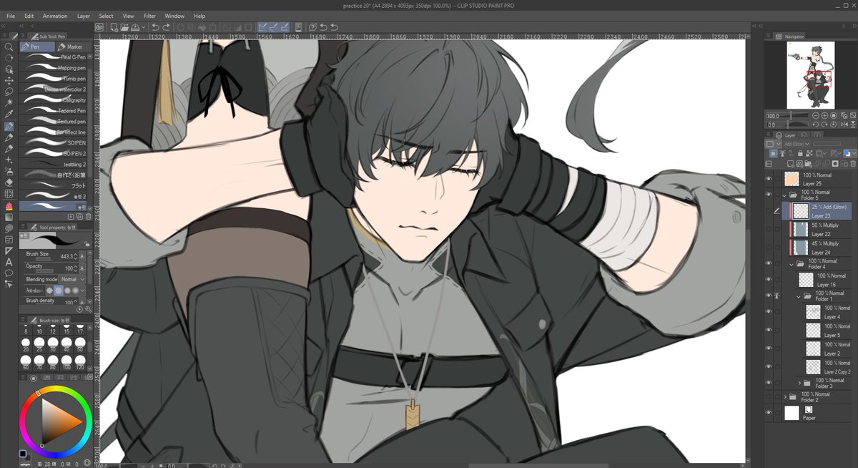Collapse Folder 1 in Layer panel
Image resolution: width=858 pixels, height=468 pixels.
point(799,296)
